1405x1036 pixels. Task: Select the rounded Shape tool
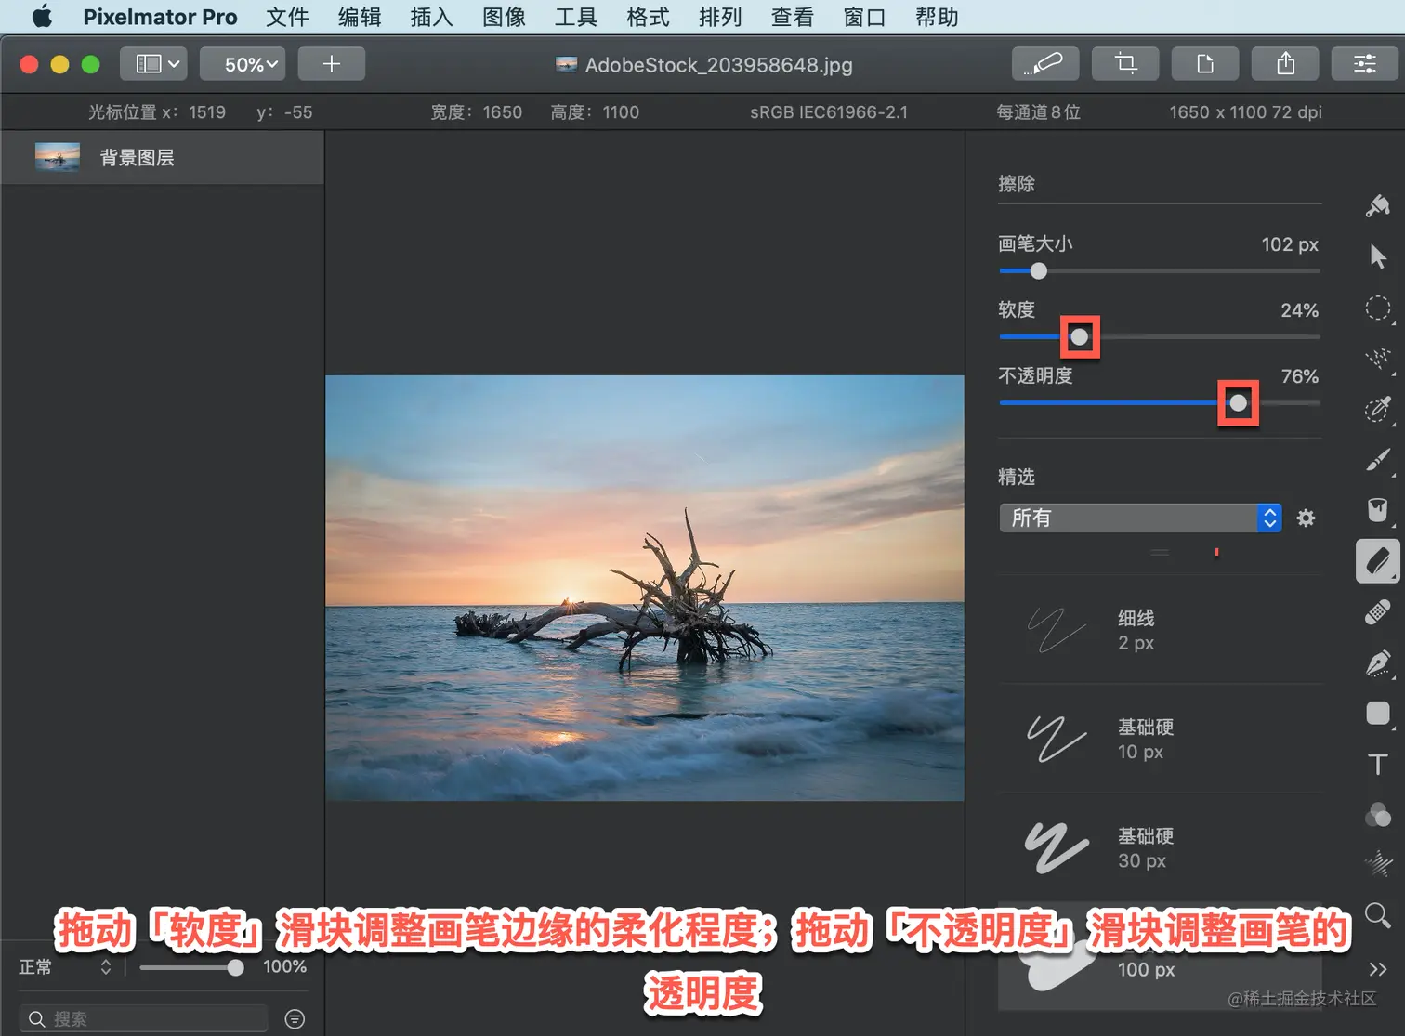point(1378,713)
